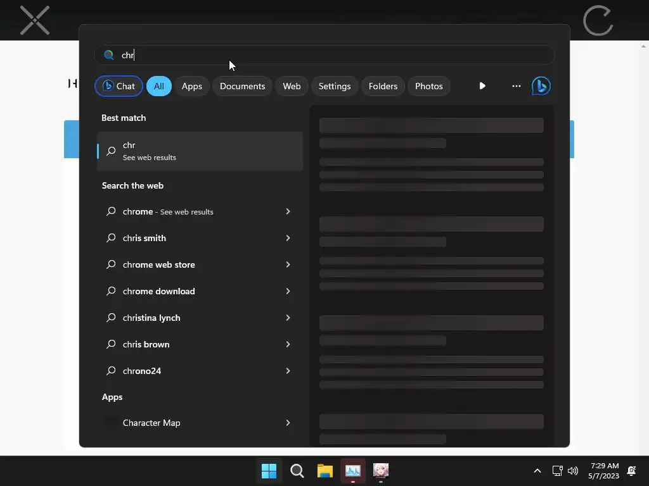Open the anime avatar app in taskbar
This screenshot has height=486, width=649.
(381, 471)
